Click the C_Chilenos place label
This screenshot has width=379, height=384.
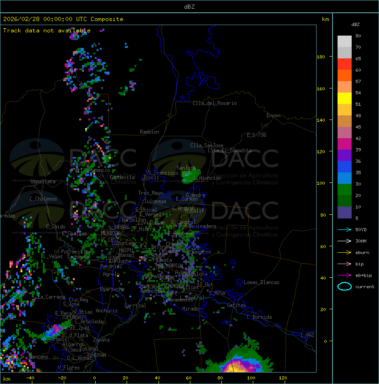43,199
